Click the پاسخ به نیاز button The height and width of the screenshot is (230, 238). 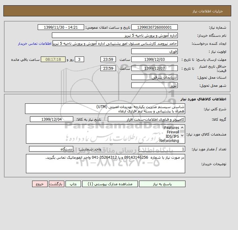click(162, 184)
